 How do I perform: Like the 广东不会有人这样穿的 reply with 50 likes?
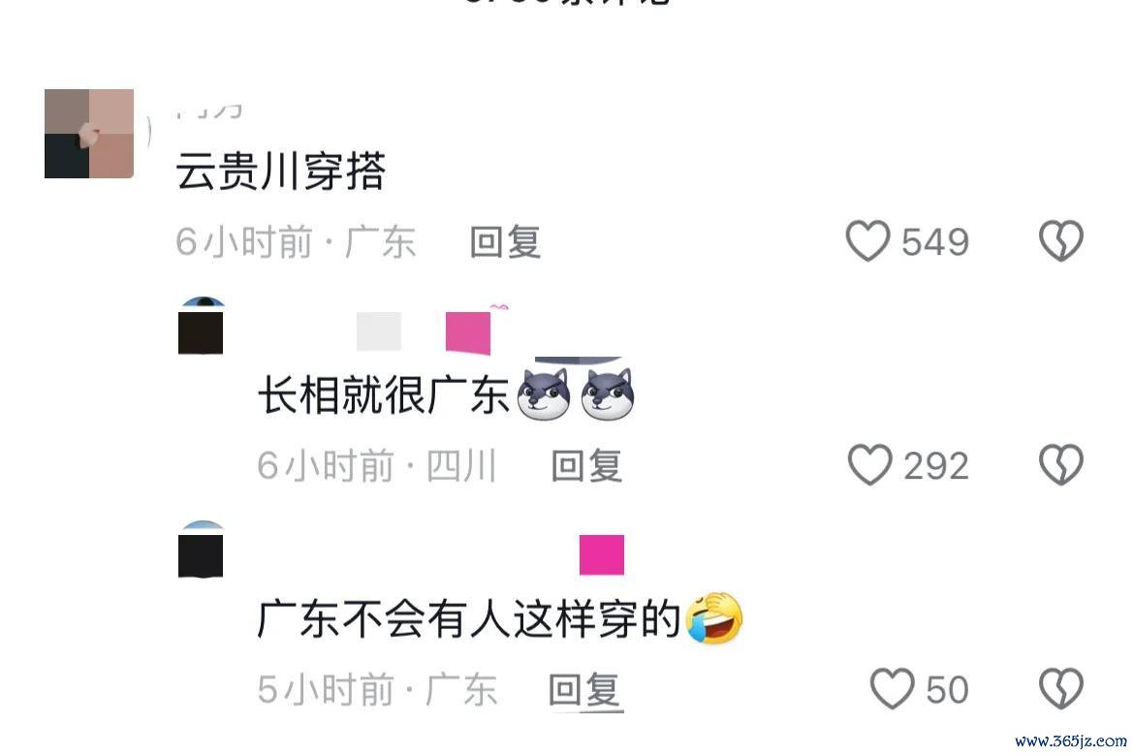click(892, 689)
